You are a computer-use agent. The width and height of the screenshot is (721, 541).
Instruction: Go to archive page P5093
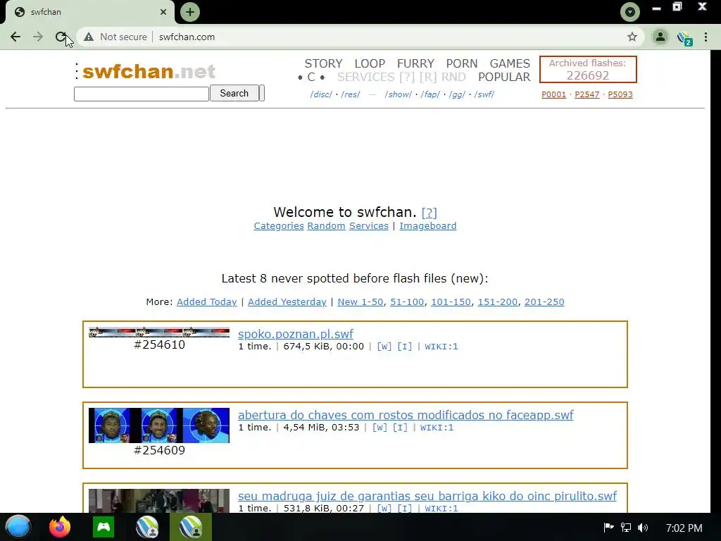pyautogui.click(x=620, y=94)
